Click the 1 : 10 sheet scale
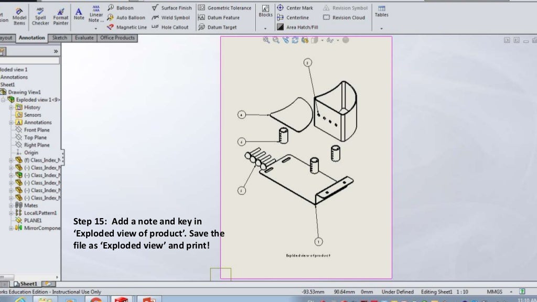Viewport: 537px width, 302px height. pos(462,292)
